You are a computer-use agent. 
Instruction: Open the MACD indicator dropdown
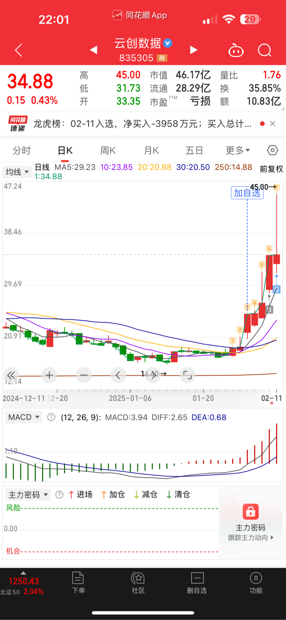pyautogui.click(x=23, y=417)
